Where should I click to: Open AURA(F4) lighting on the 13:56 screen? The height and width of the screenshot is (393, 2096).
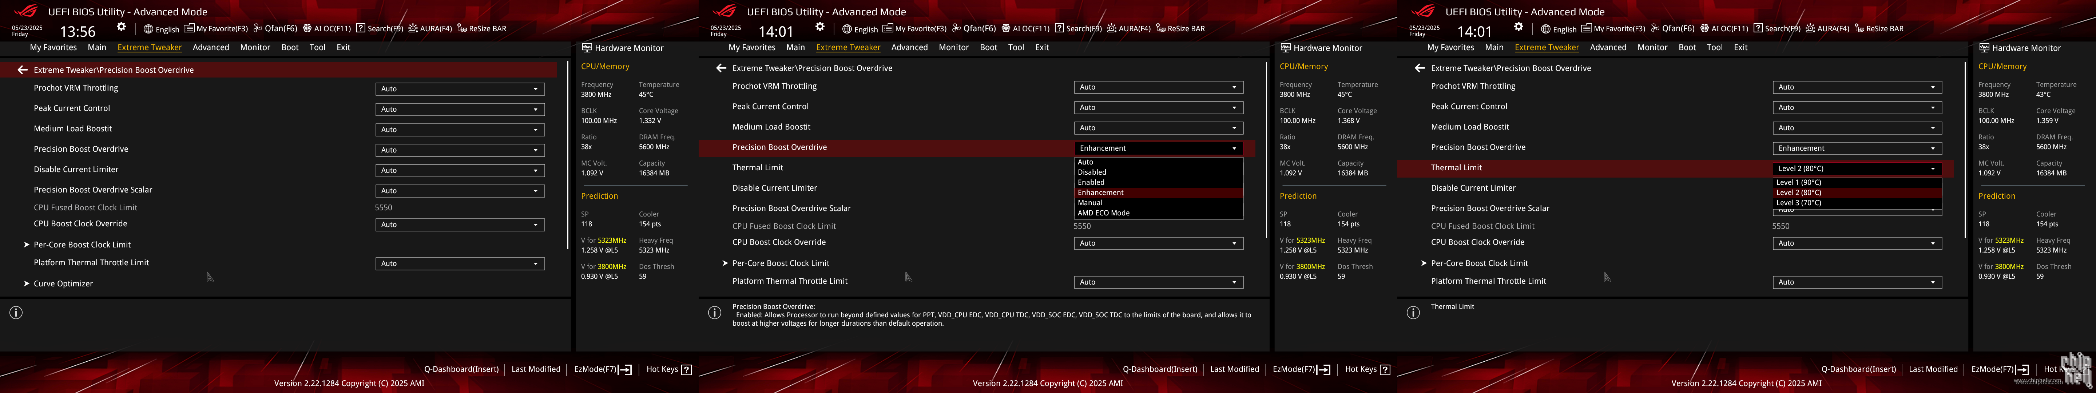click(430, 28)
